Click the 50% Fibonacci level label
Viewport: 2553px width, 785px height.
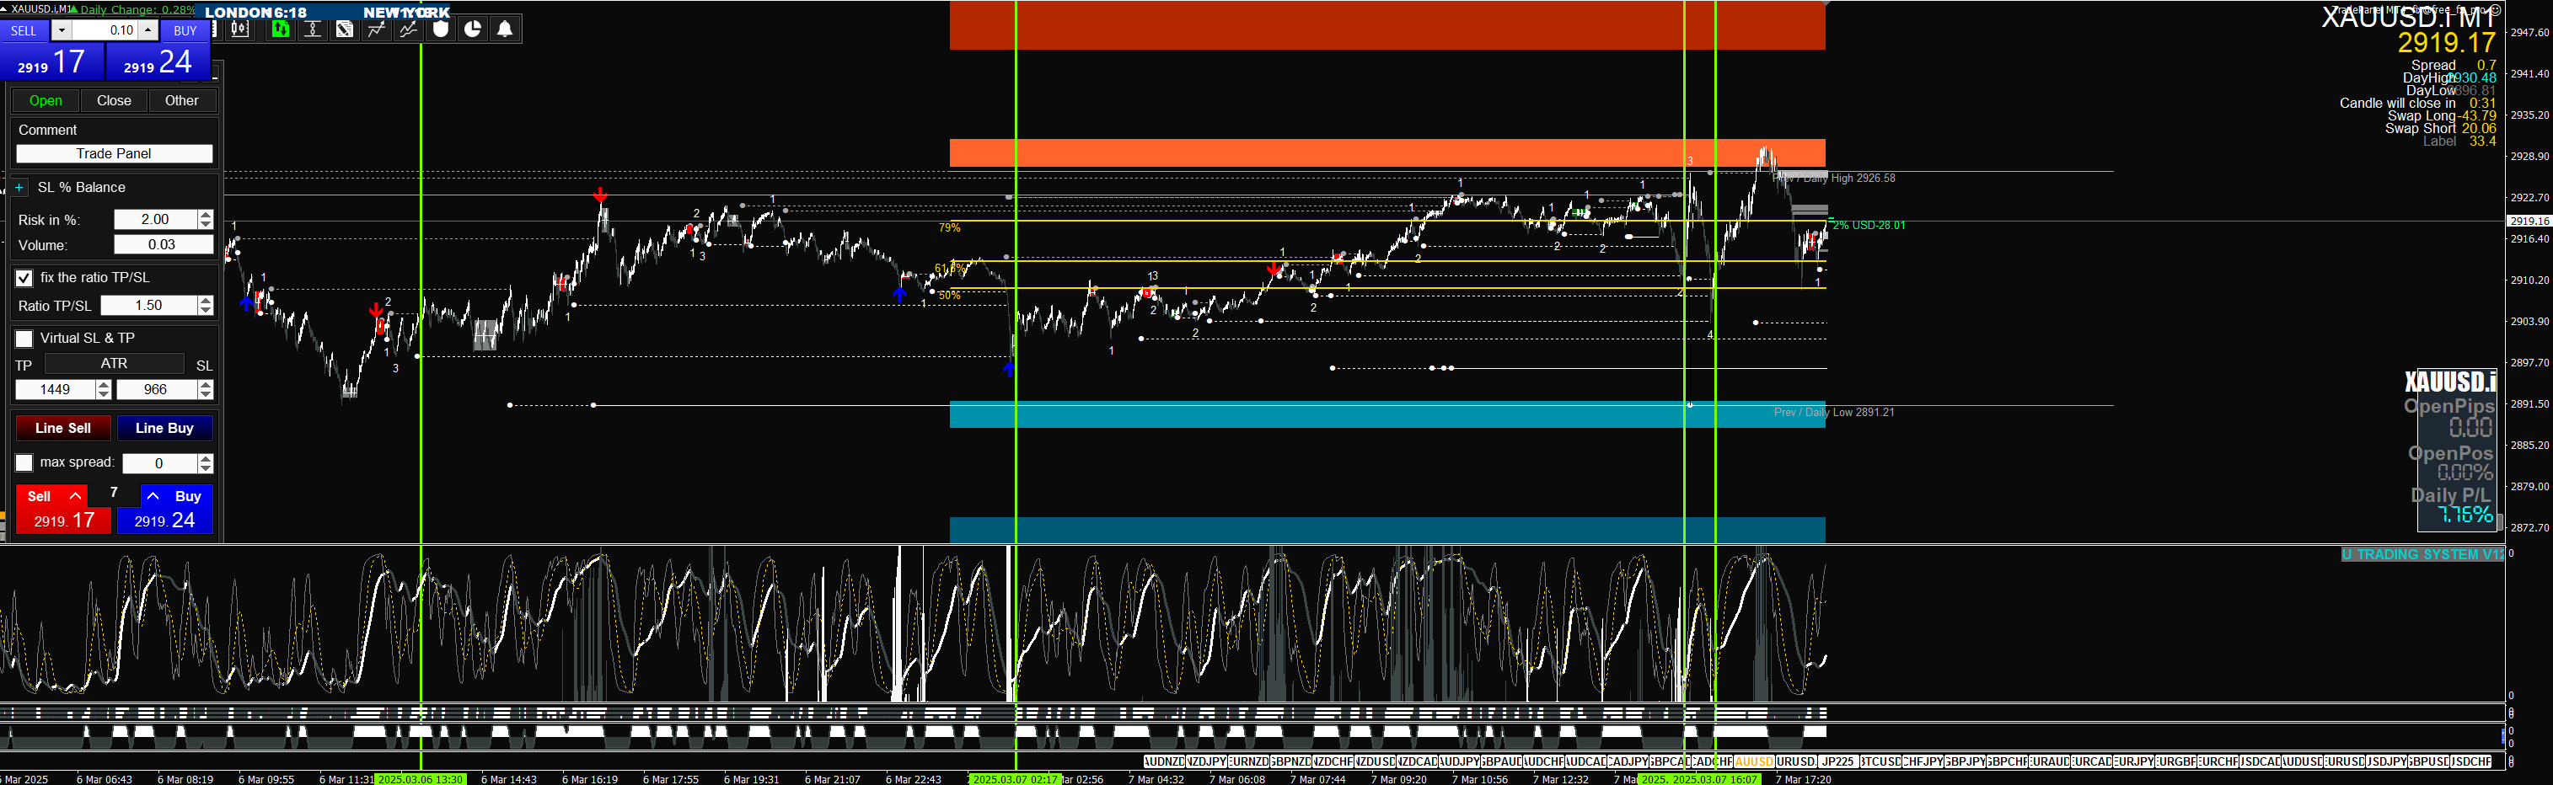click(949, 295)
